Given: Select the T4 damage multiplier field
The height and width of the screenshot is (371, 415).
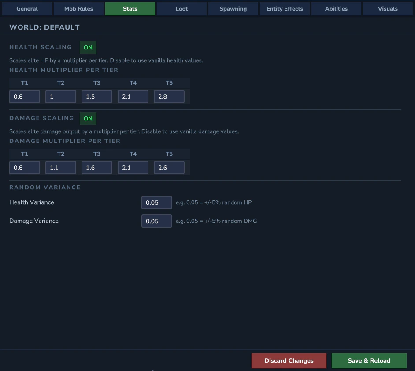Looking at the screenshot, I should [x=133, y=167].
